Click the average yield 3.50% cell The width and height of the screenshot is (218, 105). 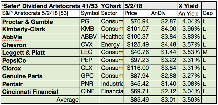(189, 100)
